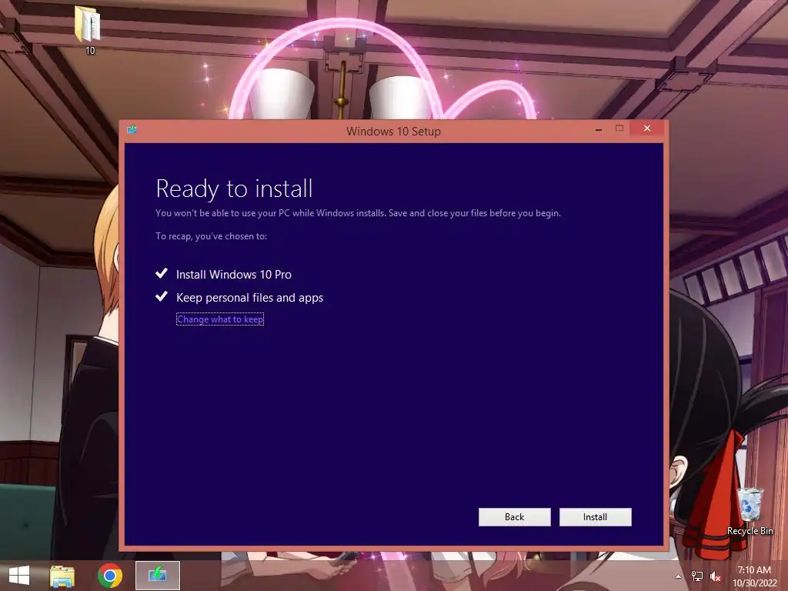Open the Start menu
This screenshot has width=788, height=591.
point(19,576)
